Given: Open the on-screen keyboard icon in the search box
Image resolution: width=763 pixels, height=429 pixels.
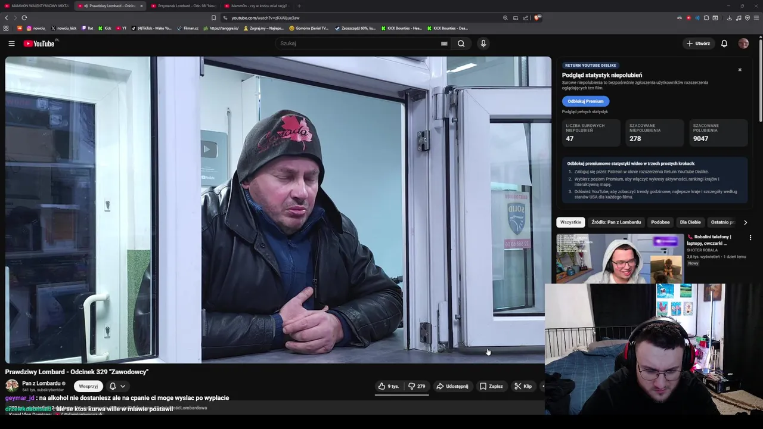Looking at the screenshot, I should (x=444, y=43).
